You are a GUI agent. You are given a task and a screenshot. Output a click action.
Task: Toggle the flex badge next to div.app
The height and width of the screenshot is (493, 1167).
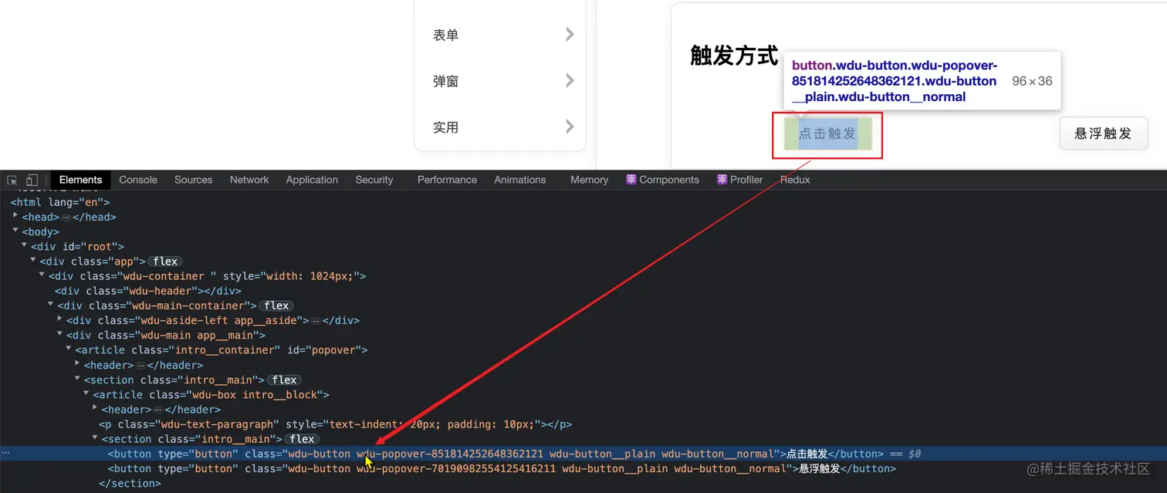pos(164,261)
